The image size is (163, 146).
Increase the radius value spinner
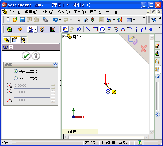point(53,99)
